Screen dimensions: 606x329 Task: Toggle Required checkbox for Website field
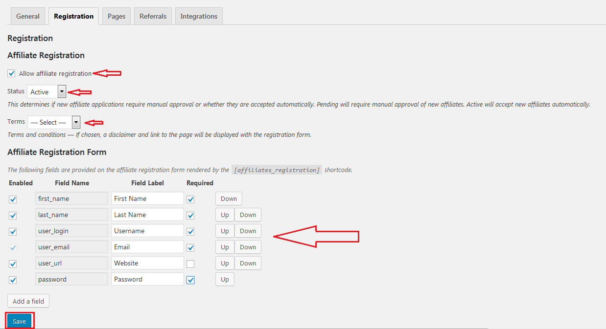pyautogui.click(x=190, y=264)
